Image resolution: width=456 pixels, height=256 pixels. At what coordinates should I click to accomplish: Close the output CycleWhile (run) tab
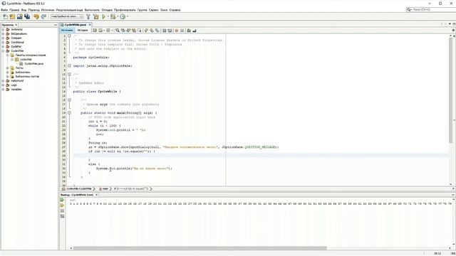click(97, 195)
